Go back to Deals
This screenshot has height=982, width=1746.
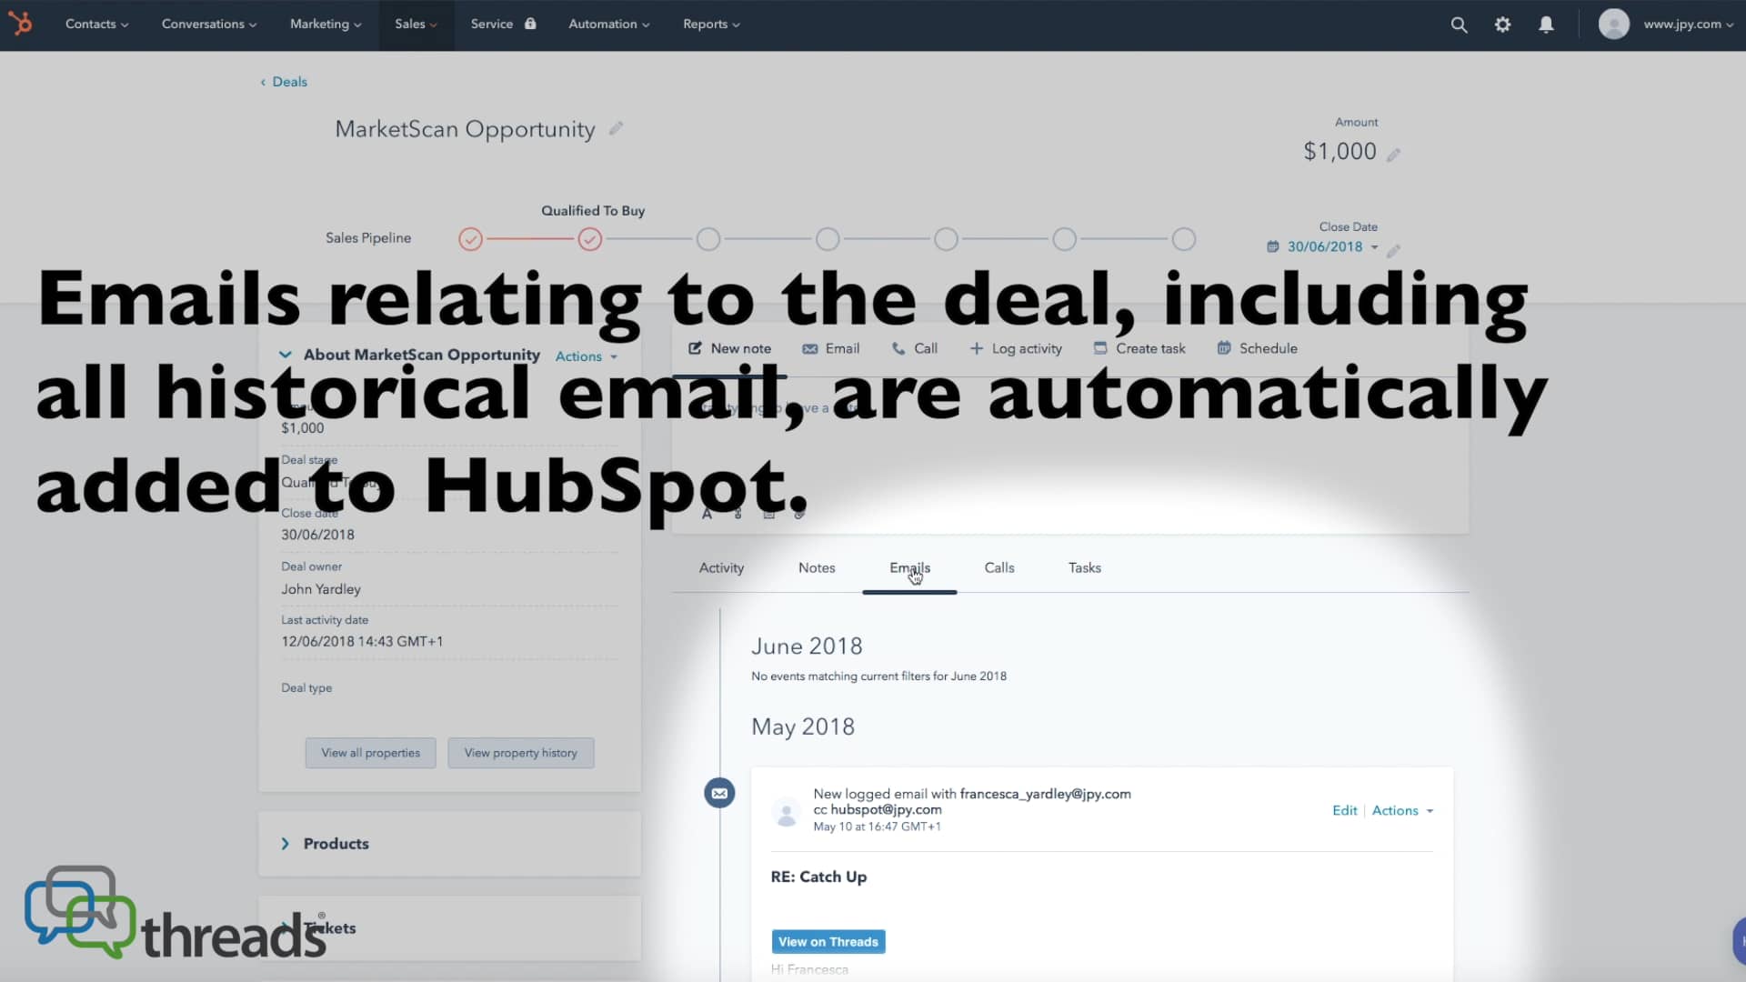(x=284, y=82)
